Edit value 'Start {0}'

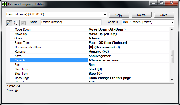(x=129, y=69)
